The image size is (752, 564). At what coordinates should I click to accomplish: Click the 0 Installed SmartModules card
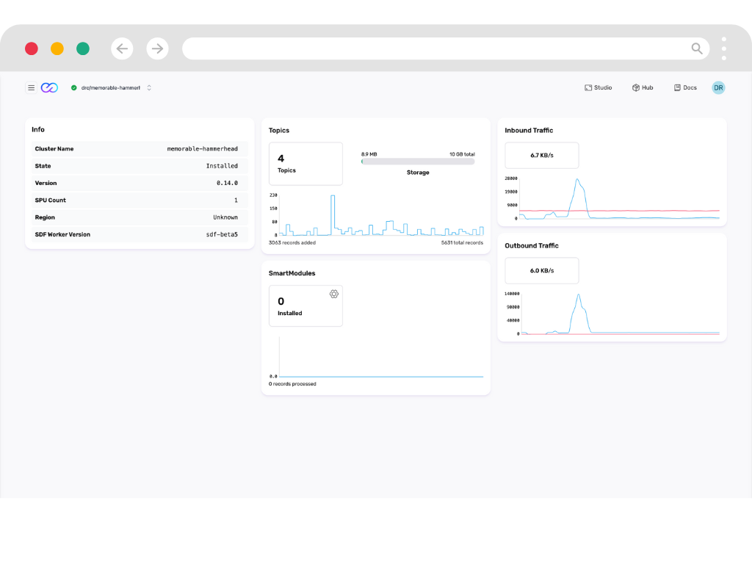pyautogui.click(x=305, y=306)
